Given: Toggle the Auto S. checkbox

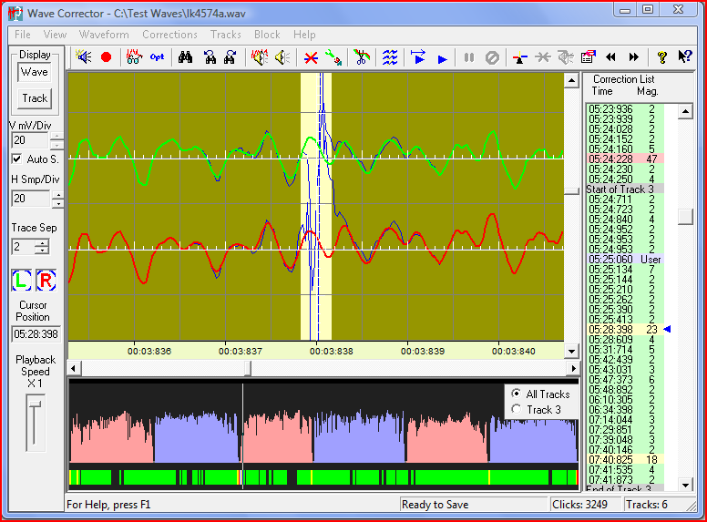Looking at the screenshot, I should coord(16,159).
